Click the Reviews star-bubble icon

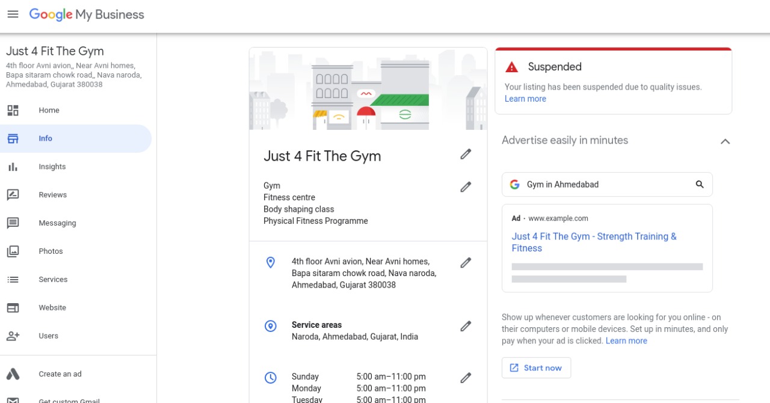click(13, 195)
